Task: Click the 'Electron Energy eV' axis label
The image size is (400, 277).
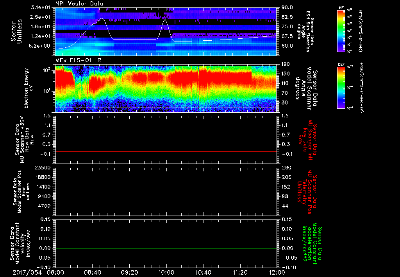Action: (x=28, y=88)
